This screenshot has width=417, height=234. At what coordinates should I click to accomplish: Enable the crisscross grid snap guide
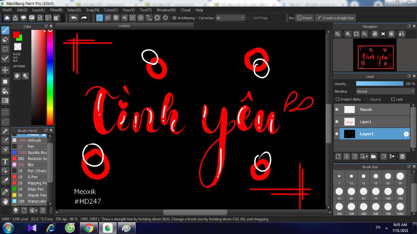tap(116, 18)
